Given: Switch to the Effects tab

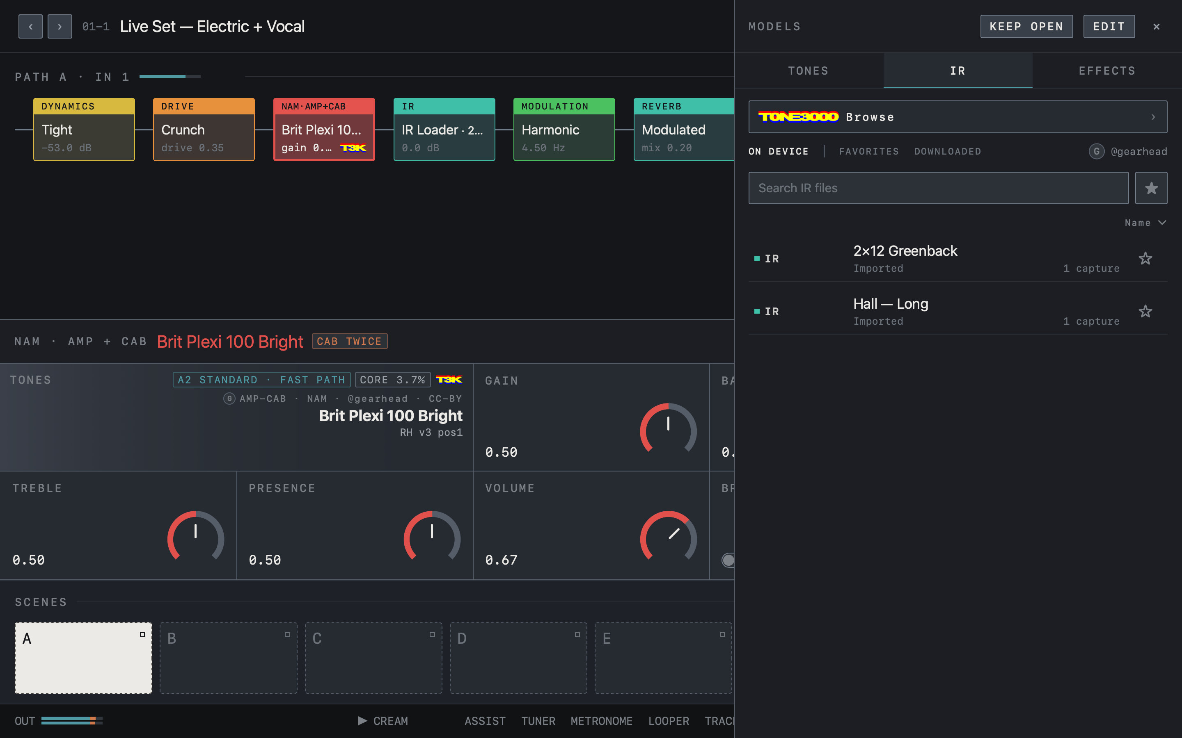Looking at the screenshot, I should point(1107,71).
